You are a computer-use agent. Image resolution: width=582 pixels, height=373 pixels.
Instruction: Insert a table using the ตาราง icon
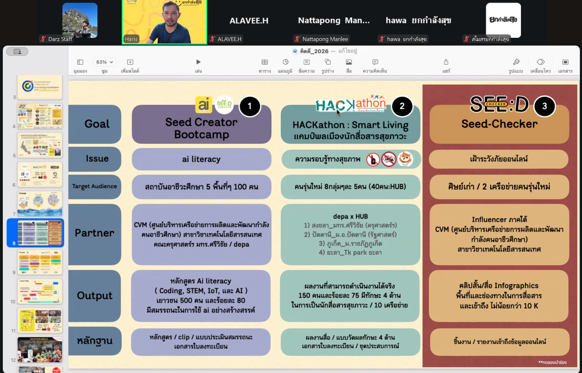pos(264,62)
